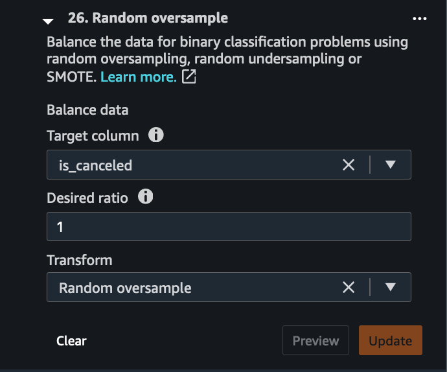
Task: Click the is_canceled selected value field
Action: [194, 165]
